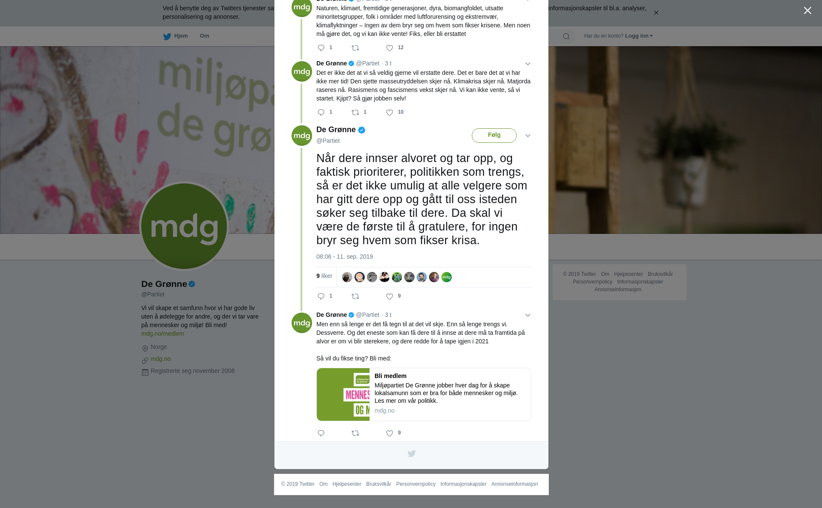Retweet the enlarged main tweet
This screenshot has width=822, height=508.
[355, 296]
